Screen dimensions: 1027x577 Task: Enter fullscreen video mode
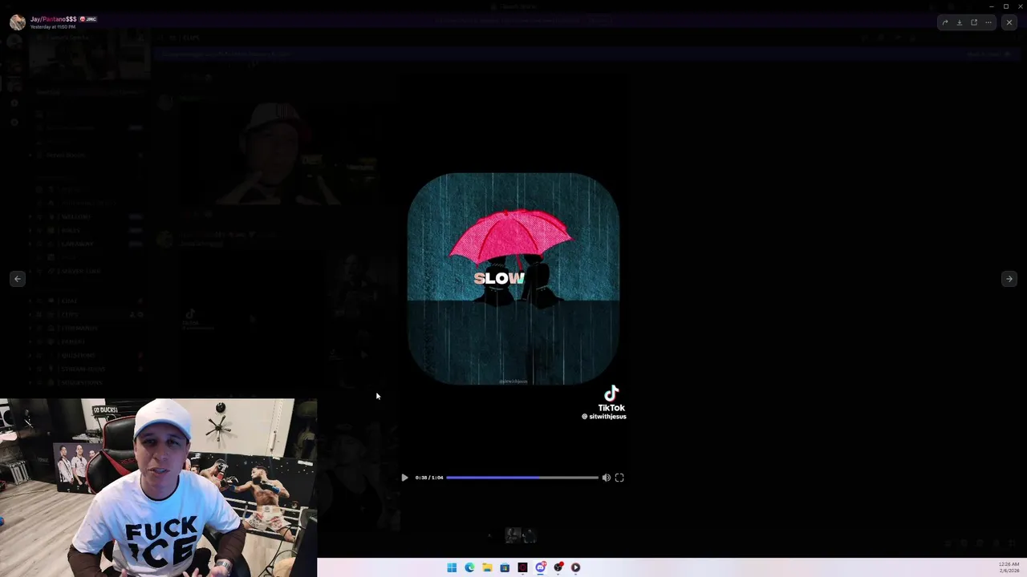(619, 478)
